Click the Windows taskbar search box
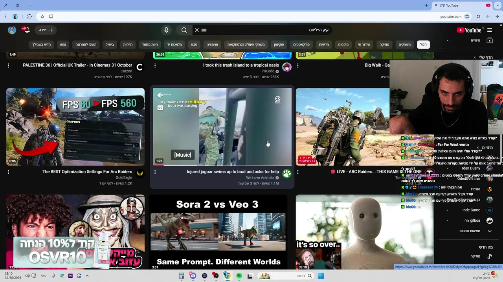 click(286, 276)
